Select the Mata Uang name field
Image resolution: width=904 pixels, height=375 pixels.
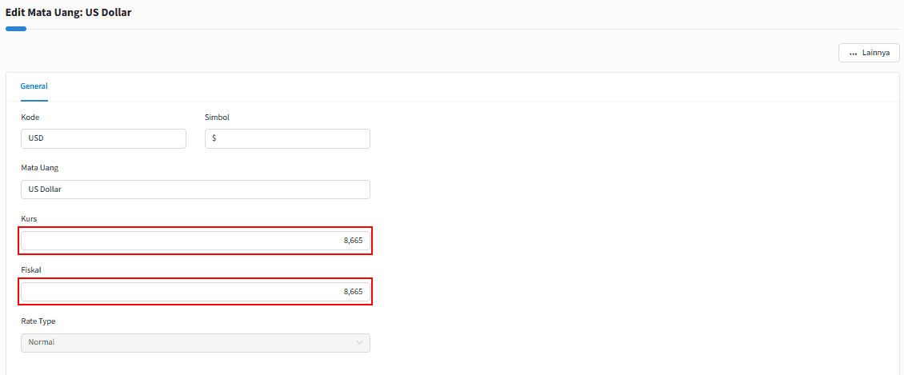point(195,189)
